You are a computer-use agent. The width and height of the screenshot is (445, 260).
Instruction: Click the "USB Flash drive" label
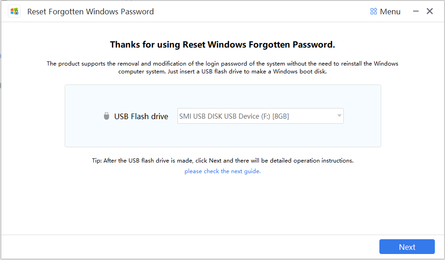pyautogui.click(x=141, y=116)
